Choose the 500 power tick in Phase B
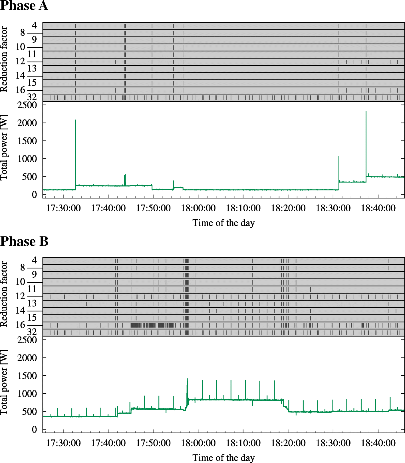The width and height of the screenshot is (405, 463). (29, 412)
